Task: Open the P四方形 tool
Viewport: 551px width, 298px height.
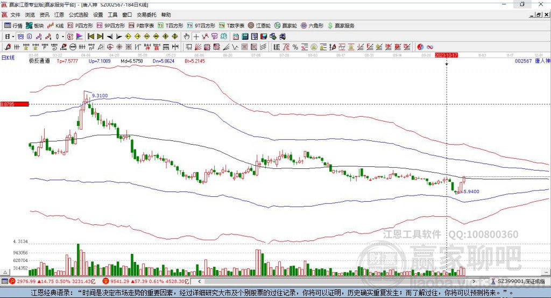Action: tap(80, 26)
